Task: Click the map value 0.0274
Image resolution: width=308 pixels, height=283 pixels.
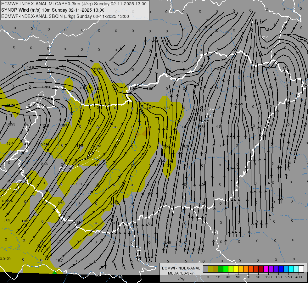Action: (x=8, y=201)
